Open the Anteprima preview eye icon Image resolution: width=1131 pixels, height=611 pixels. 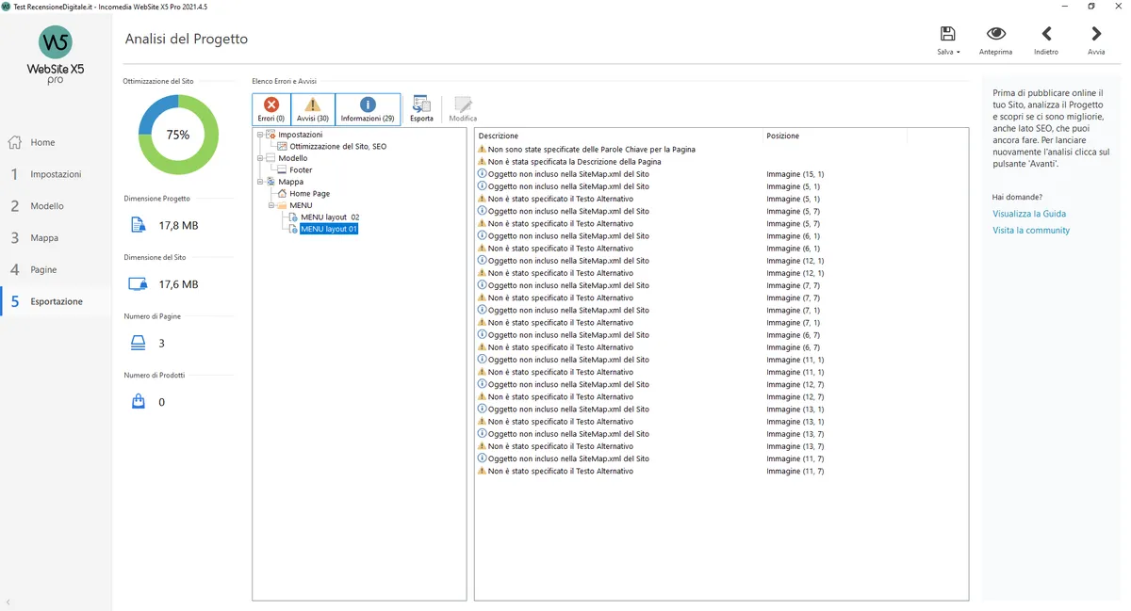tap(995, 34)
